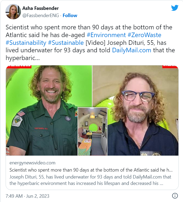The height and width of the screenshot is (202, 183).
Task: Open the #ZeroWaste hashtag
Action: tap(145, 35)
